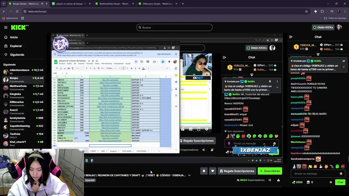Click the heart follow icon
This screenshot has width=349, height=196.
pyautogui.click(x=213, y=171)
